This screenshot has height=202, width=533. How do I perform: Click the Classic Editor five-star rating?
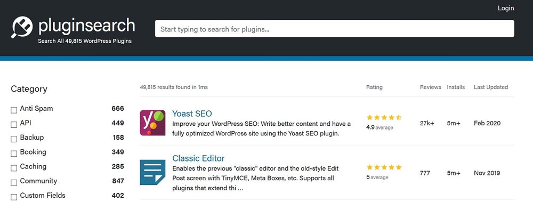coord(384,167)
